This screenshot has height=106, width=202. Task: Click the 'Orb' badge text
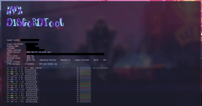105,60
